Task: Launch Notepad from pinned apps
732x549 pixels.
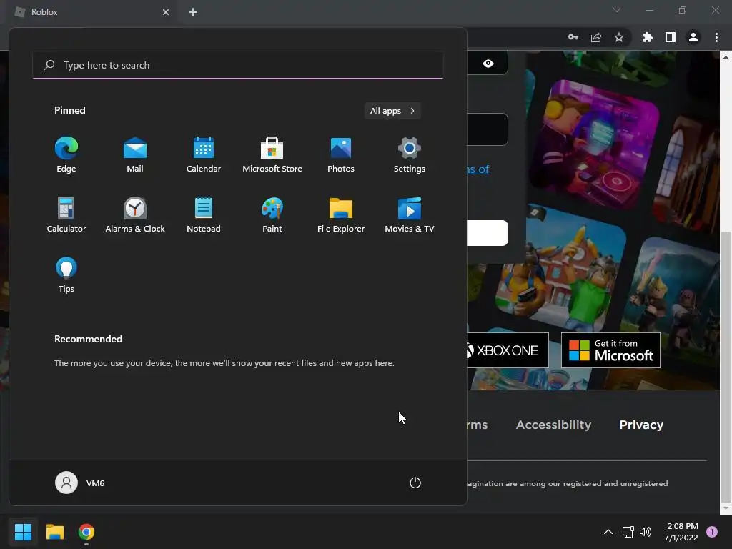Action: [204, 214]
